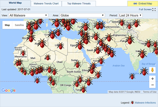
Task: Switch to the World Map tab
Action: coord(15,3)
